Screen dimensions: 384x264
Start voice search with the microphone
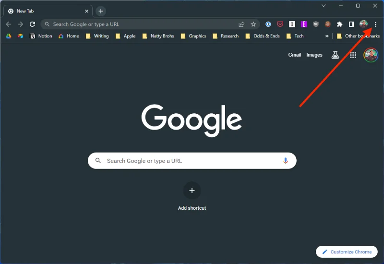pos(286,161)
